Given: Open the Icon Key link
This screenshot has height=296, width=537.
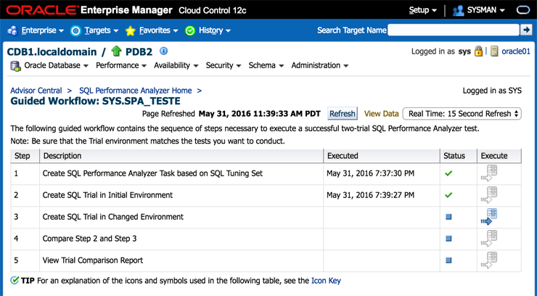Looking at the screenshot, I should [x=326, y=280].
